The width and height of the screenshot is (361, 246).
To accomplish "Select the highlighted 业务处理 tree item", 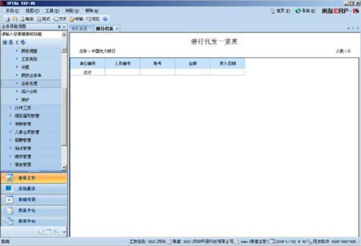I will point(31,84).
